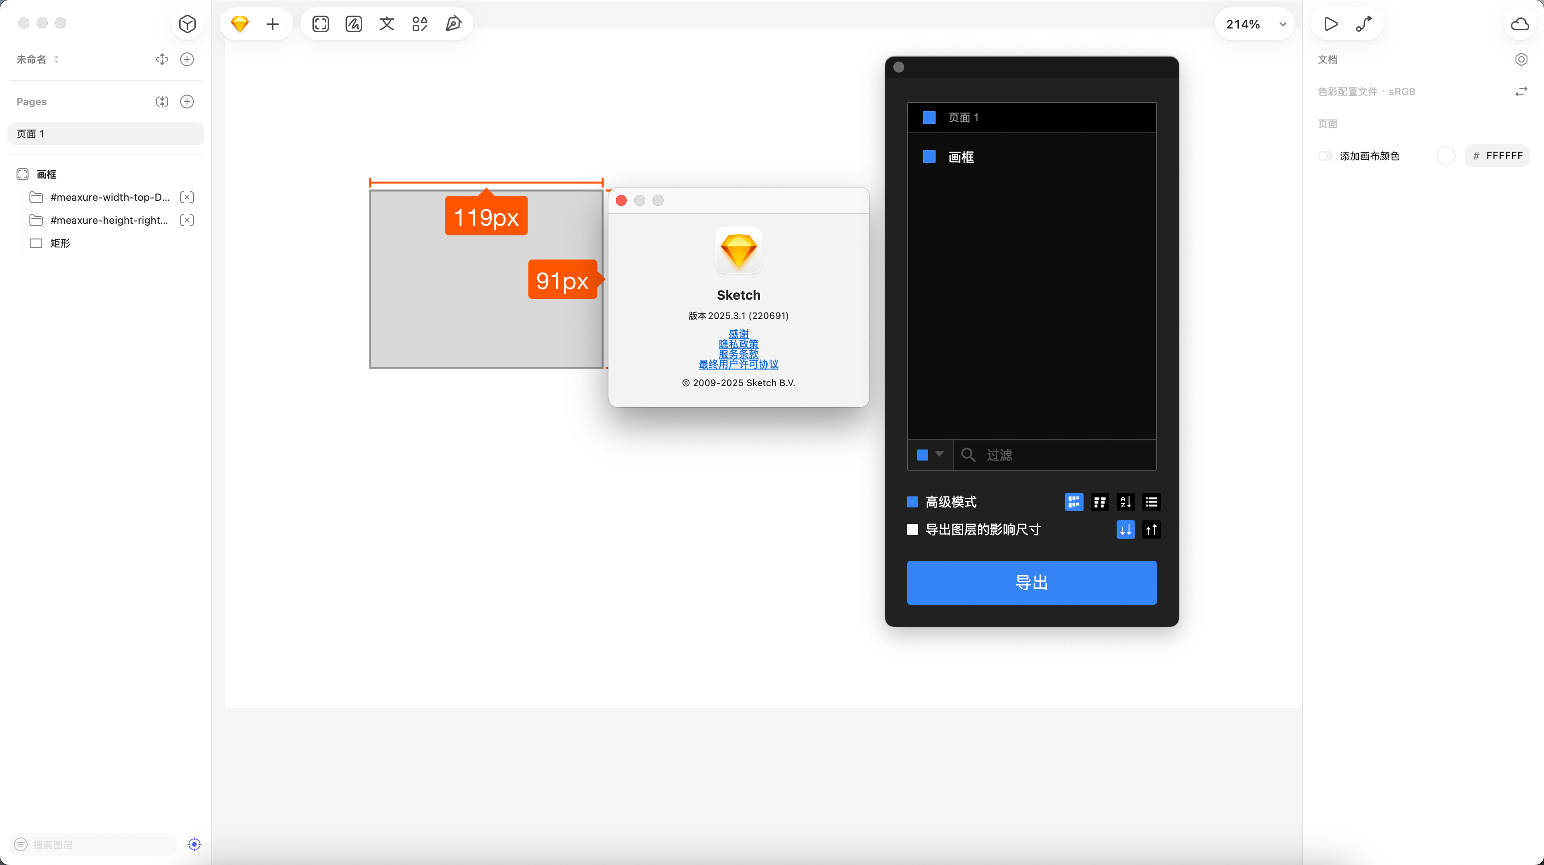
Task: Open the 未命名 document name dropdown
Action: (37, 59)
